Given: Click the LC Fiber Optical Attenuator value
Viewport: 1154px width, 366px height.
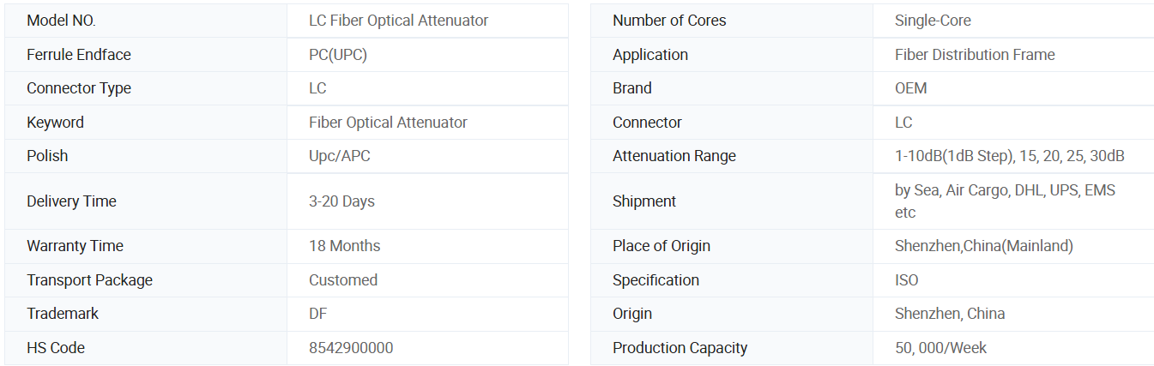Looking at the screenshot, I should point(399,21).
